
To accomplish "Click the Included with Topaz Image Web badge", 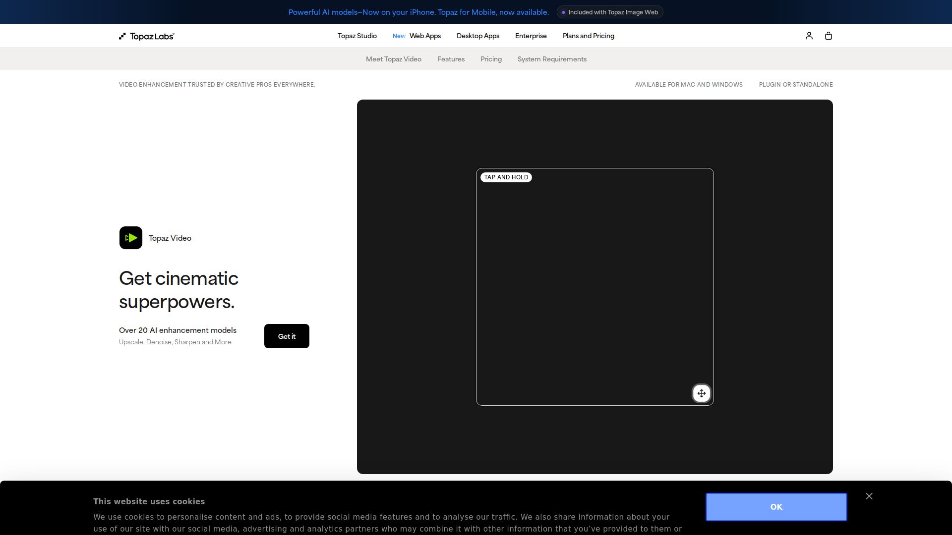I will pos(610,12).
